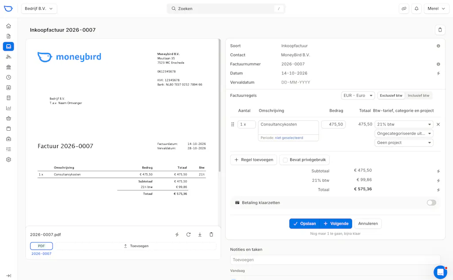Open the notifications bell

coord(416,9)
